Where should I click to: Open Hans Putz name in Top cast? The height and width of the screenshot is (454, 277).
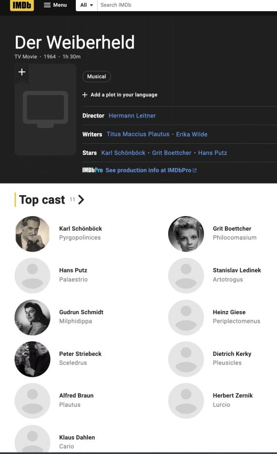(x=73, y=270)
